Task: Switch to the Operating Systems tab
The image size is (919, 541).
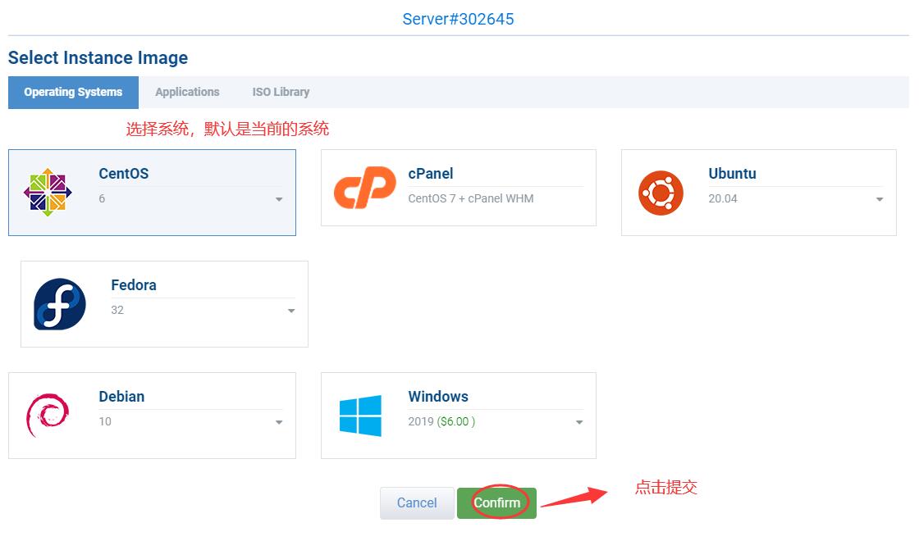Action: pyautogui.click(x=73, y=92)
